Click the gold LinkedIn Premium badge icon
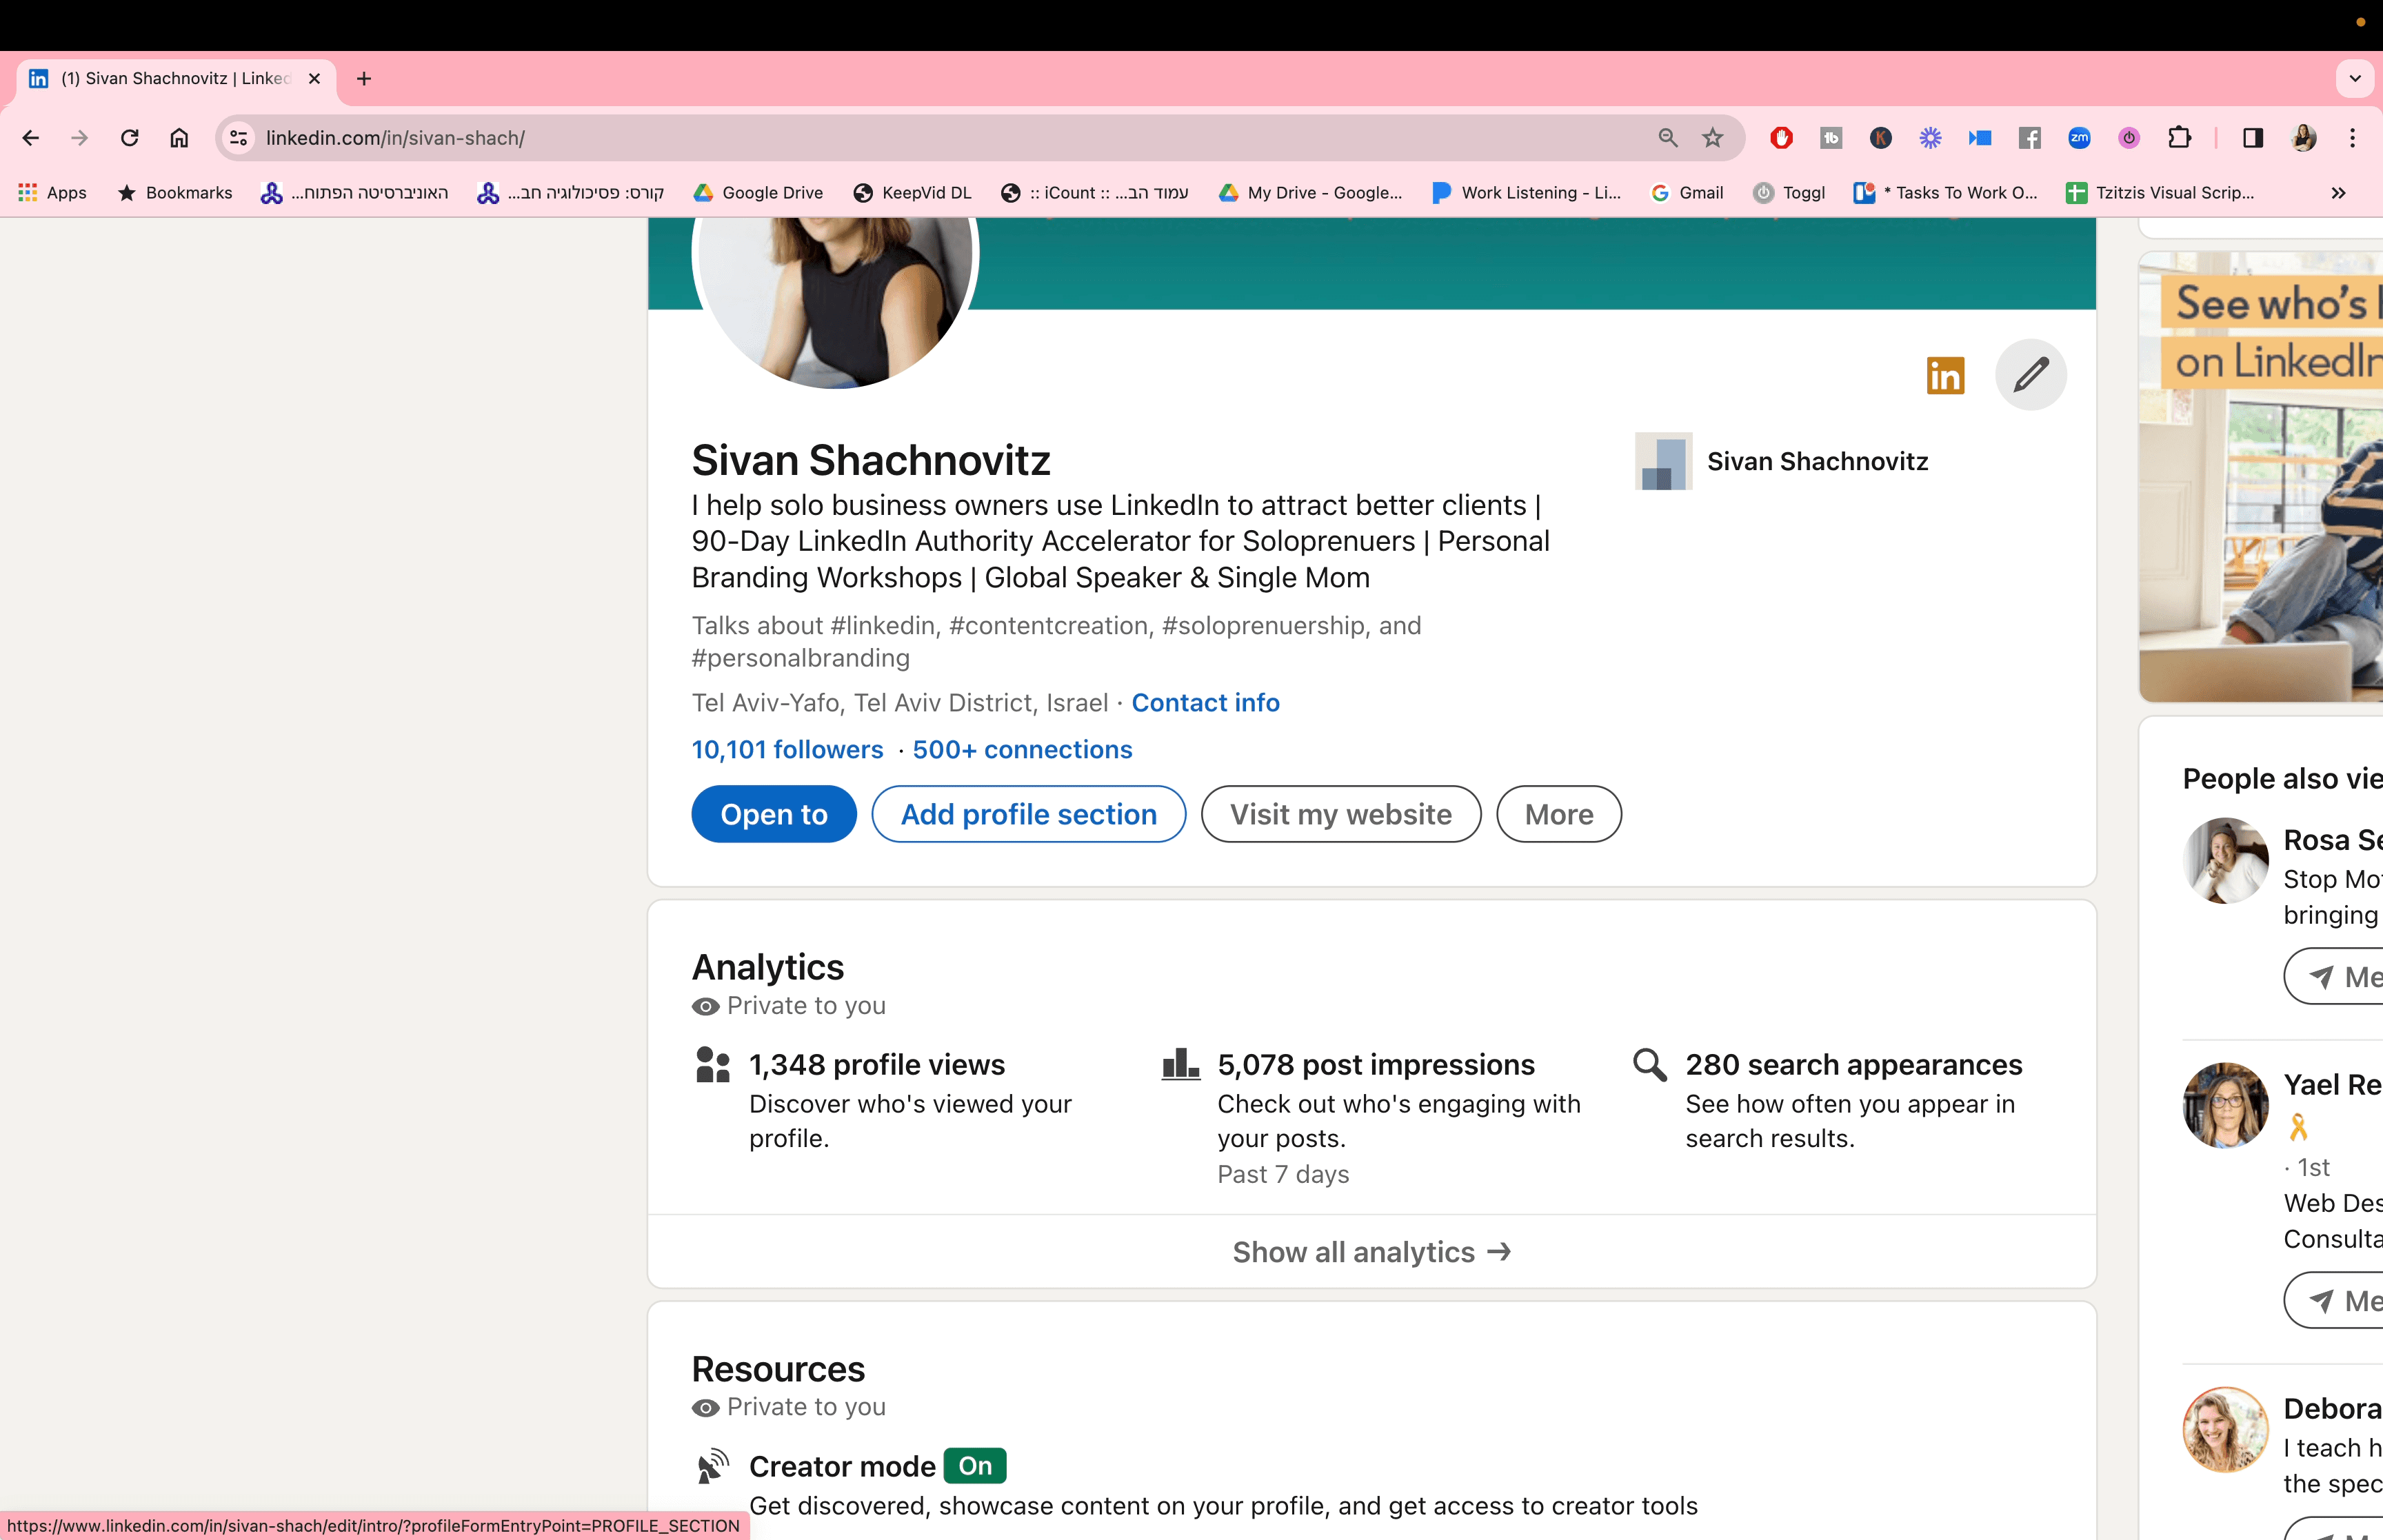The height and width of the screenshot is (1540, 2383). (1945, 376)
